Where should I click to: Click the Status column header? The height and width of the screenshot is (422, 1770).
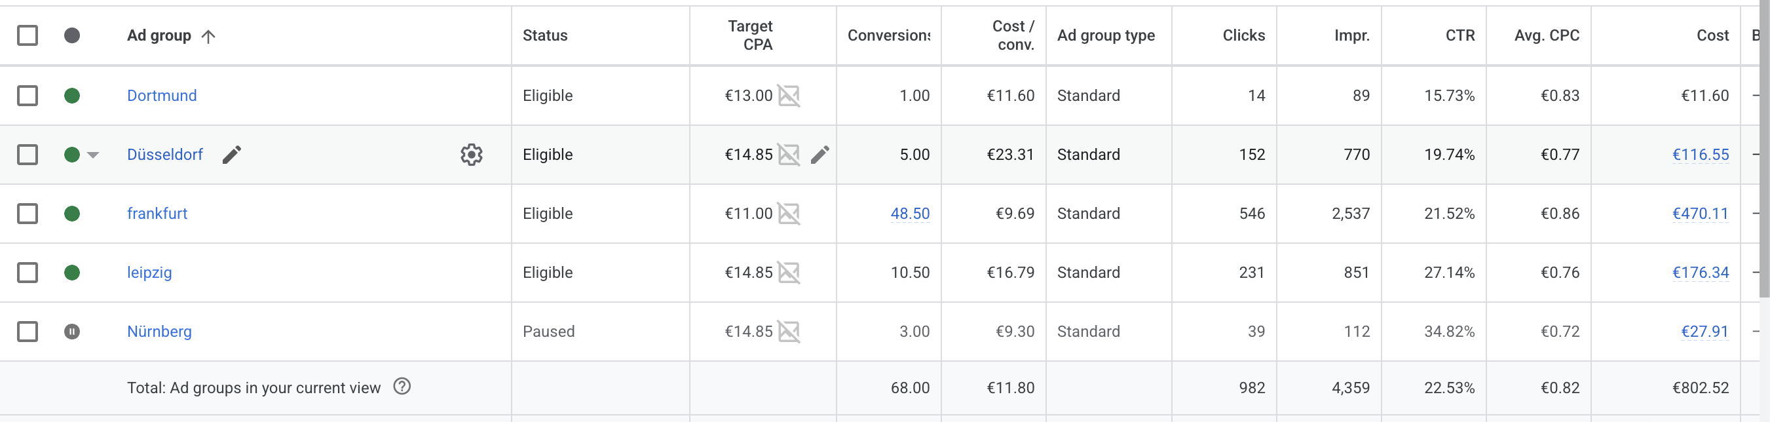click(545, 35)
